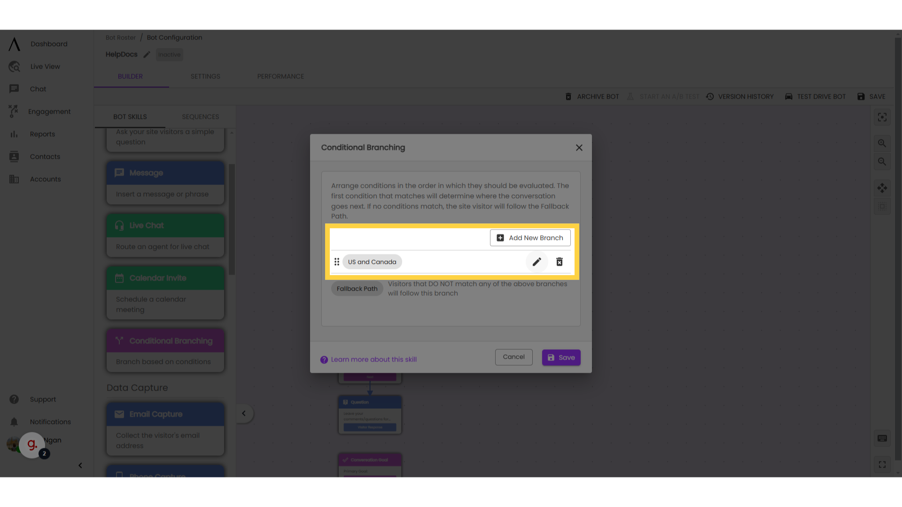Click the Fallback Path branch label
Screen dimensions: 902x507
pos(357,289)
